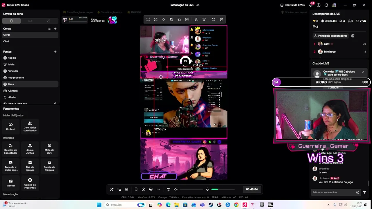The image size is (372, 209).
Task: Move the source layer down
Action: click(204, 19)
